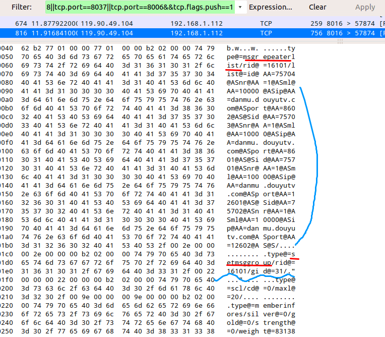385x337 pixels.
Task: Select packet 816 in the packet list
Action: pos(192,33)
